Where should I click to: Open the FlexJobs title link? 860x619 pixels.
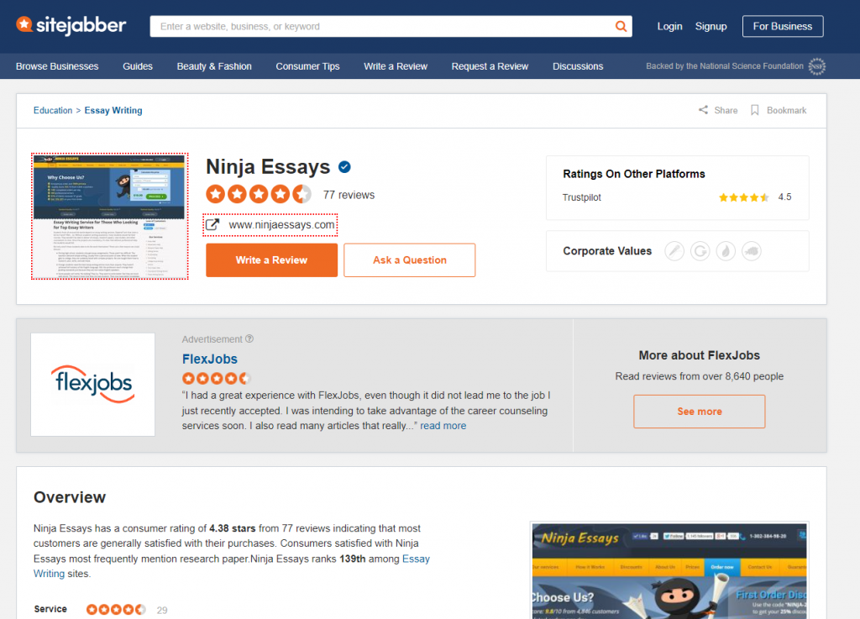click(x=209, y=359)
